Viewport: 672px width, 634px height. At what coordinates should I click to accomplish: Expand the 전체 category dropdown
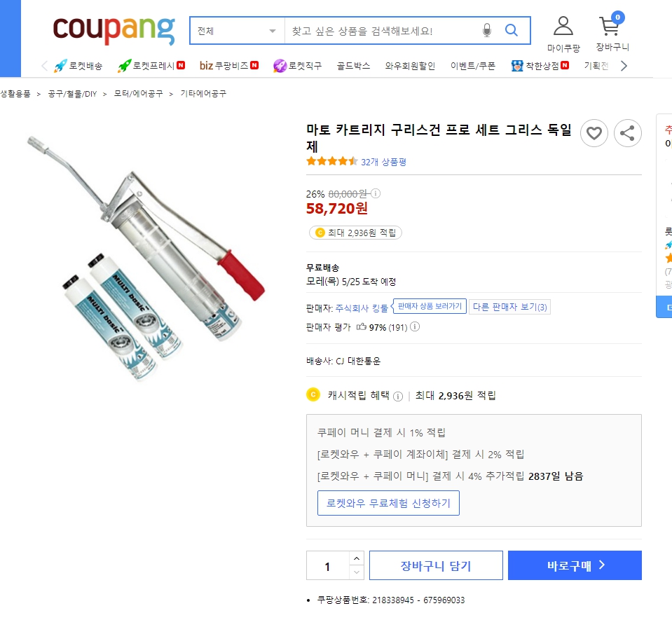coord(237,31)
